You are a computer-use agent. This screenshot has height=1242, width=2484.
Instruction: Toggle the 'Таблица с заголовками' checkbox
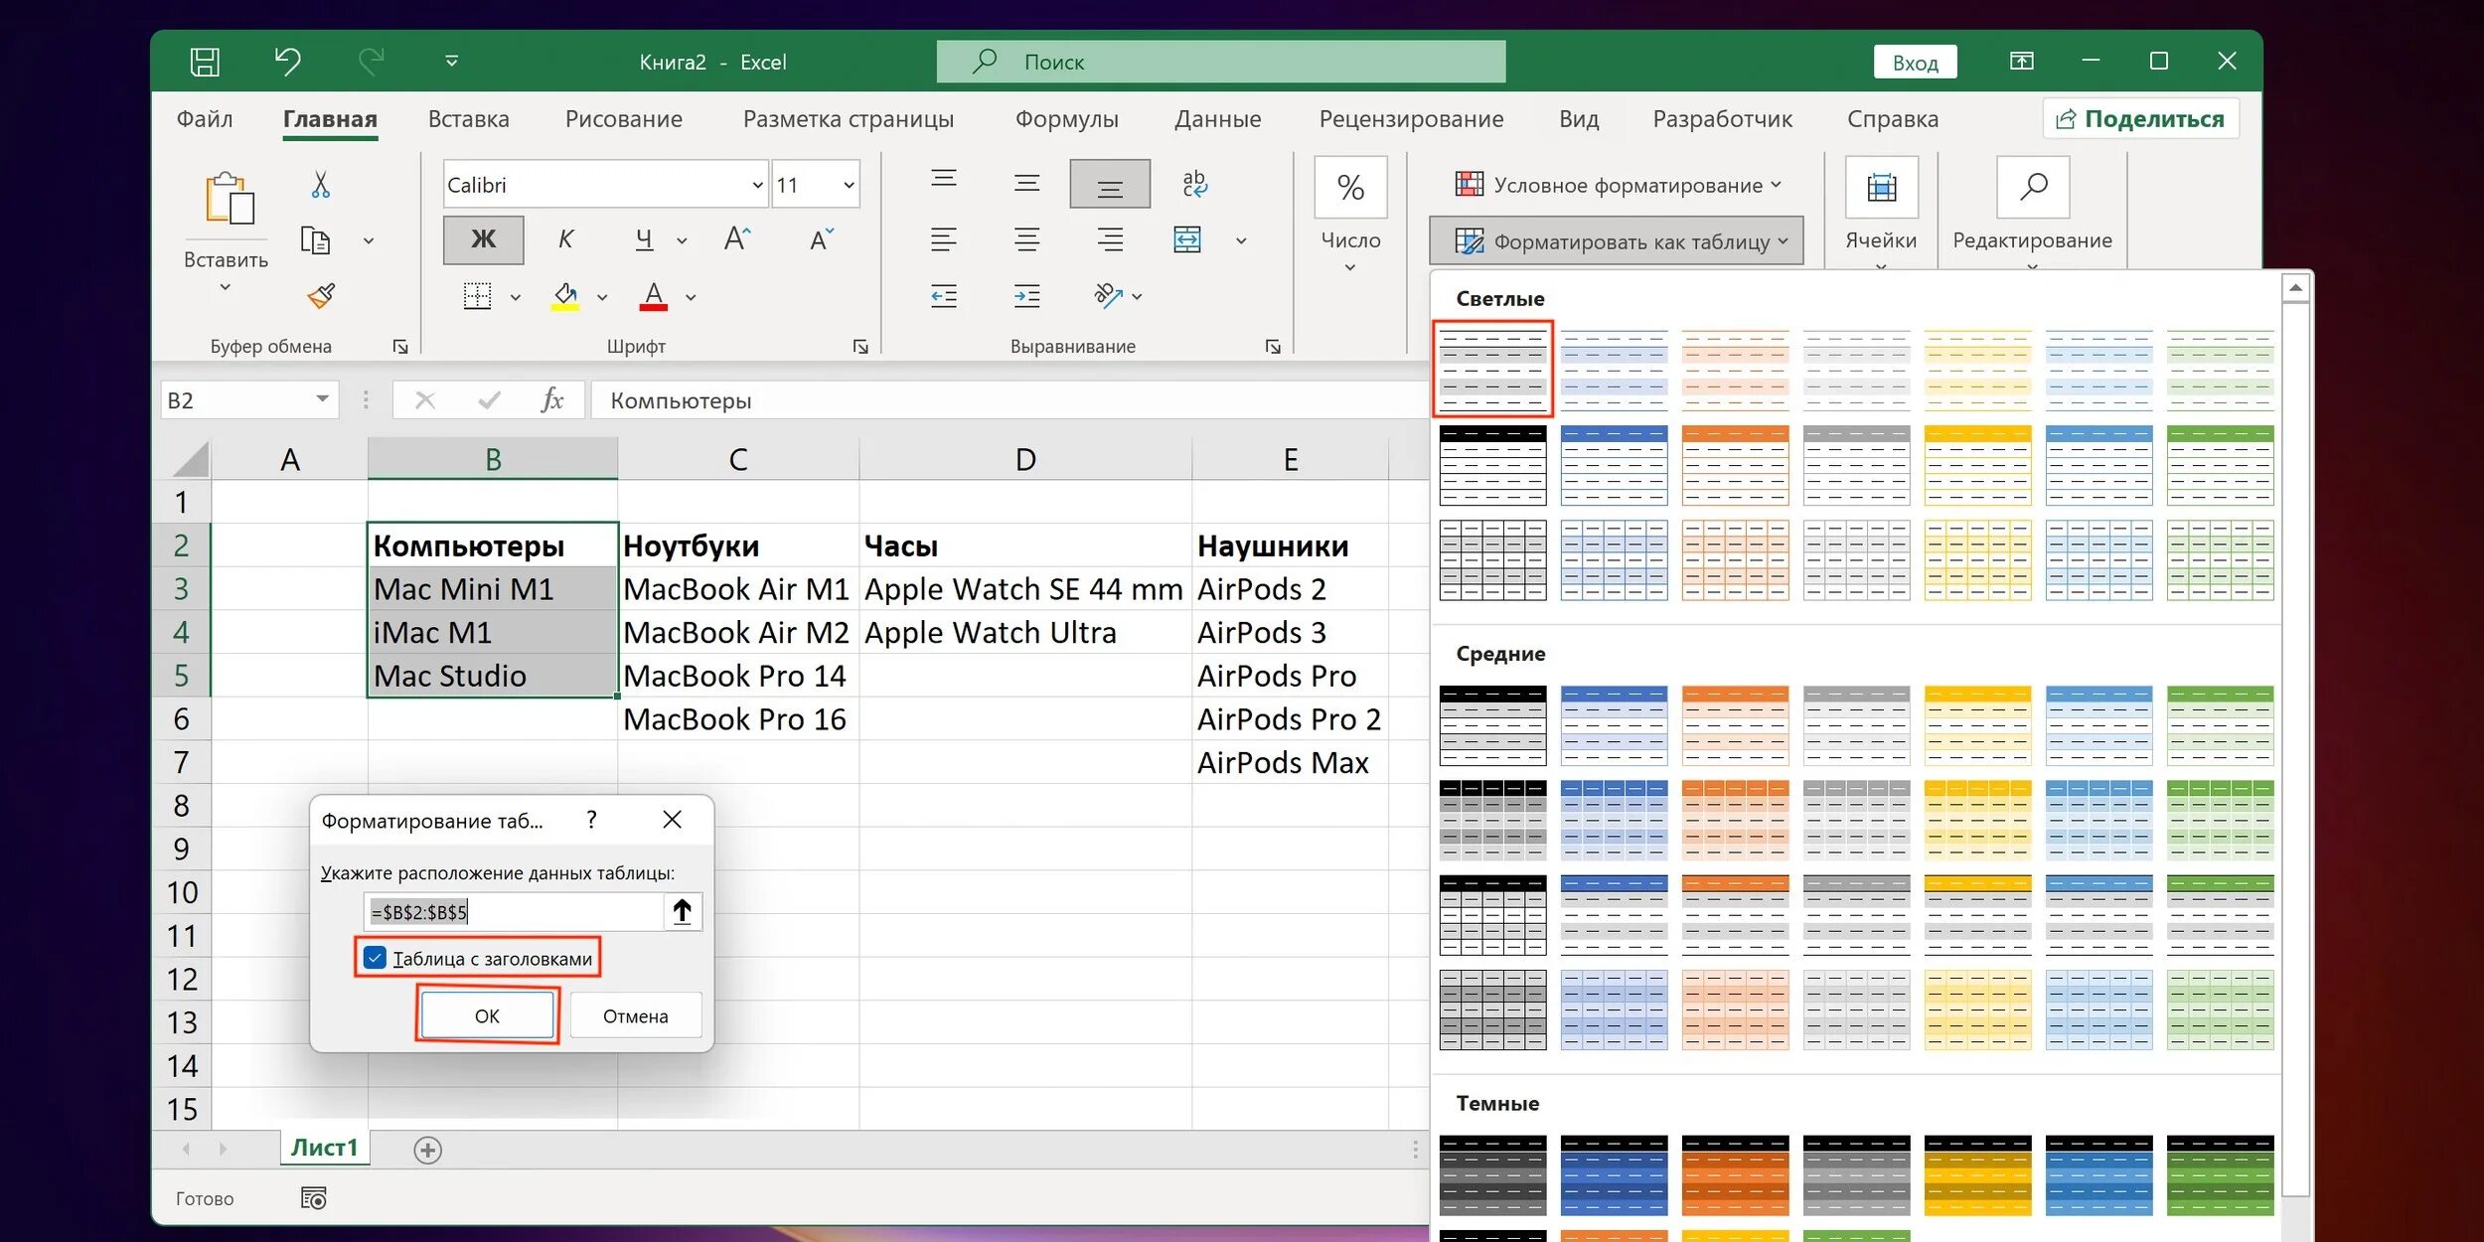click(x=375, y=958)
